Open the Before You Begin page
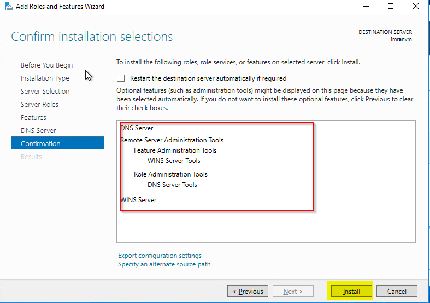This screenshot has height=303, width=430. pyautogui.click(x=46, y=65)
